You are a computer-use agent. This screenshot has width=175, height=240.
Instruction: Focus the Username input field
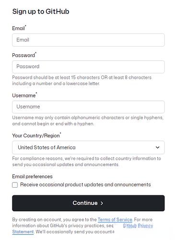[88, 107]
